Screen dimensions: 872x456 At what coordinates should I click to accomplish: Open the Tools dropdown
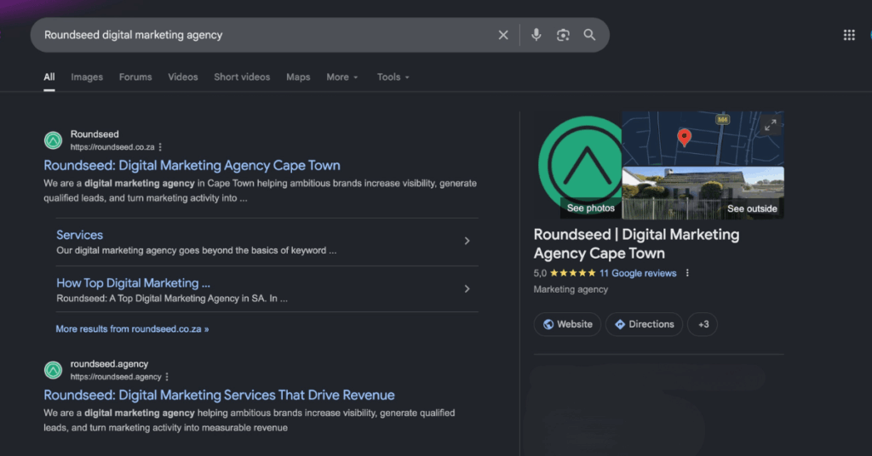point(393,77)
